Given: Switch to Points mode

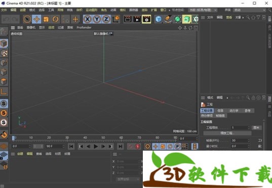Looking at the screenshot, I should pos(4,63).
